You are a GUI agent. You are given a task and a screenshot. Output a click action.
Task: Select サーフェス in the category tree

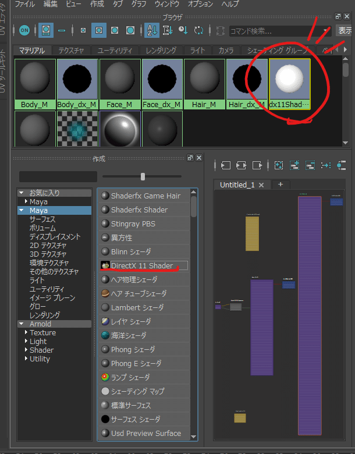42,219
